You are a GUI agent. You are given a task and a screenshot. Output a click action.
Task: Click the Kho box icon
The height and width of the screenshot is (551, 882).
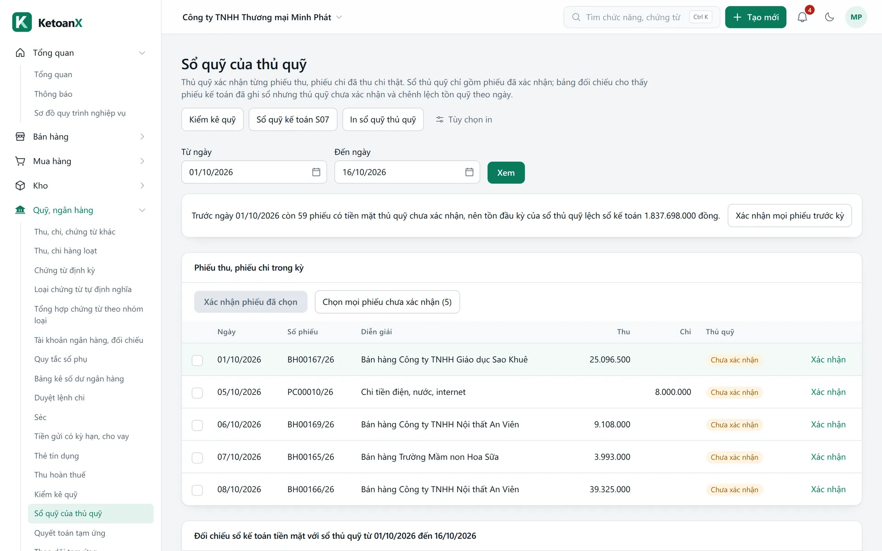point(20,186)
